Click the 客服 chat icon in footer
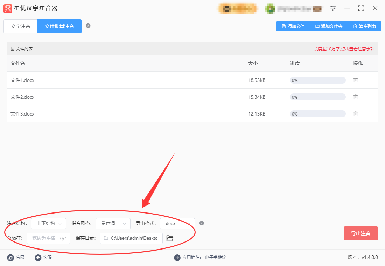The width and height of the screenshot is (385, 266). tap(38, 257)
